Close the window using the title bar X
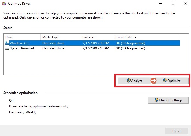Image resolution: width=191 pixels, height=136 pixels. (185, 4)
